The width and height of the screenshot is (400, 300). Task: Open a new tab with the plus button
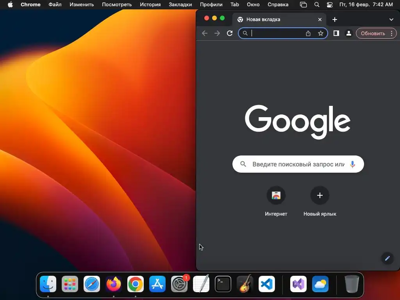coord(335,20)
